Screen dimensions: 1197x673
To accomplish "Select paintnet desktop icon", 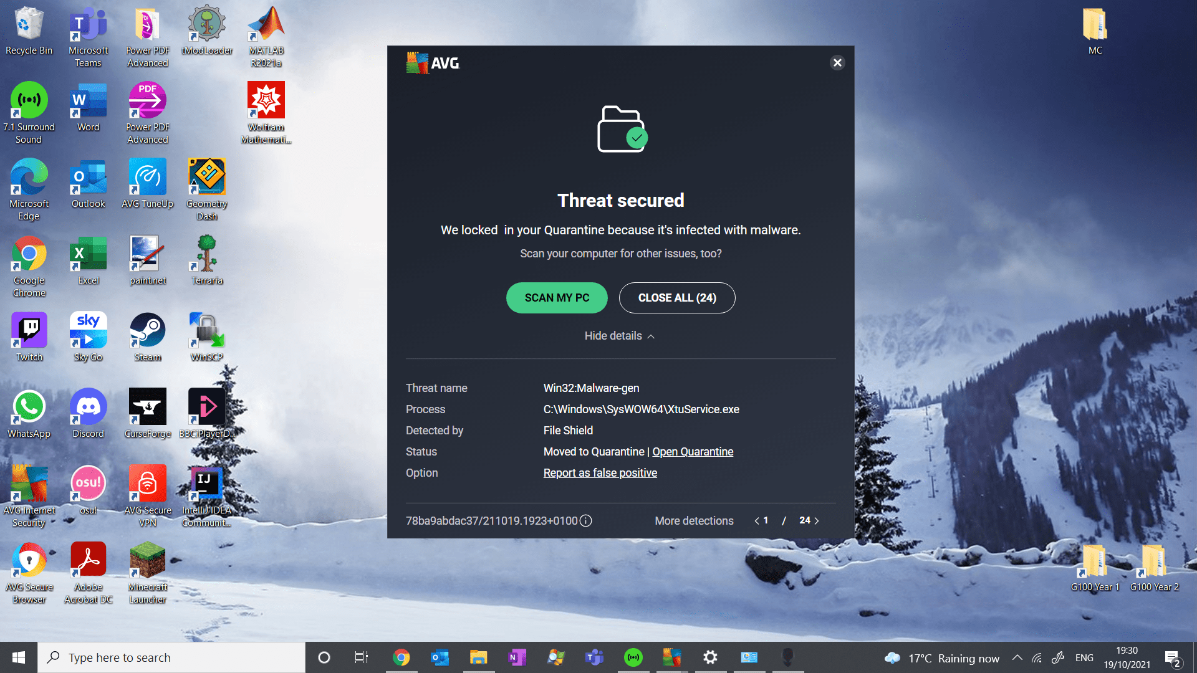I will coord(148,260).
